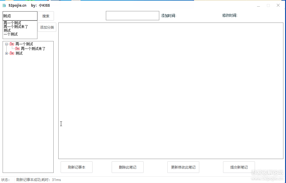Select 再一个测试来了 child node in tree

coord(33,49)
